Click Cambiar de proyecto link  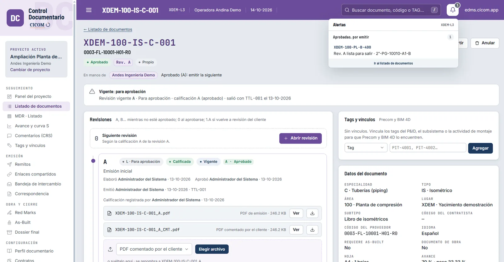tap(30, 70)
